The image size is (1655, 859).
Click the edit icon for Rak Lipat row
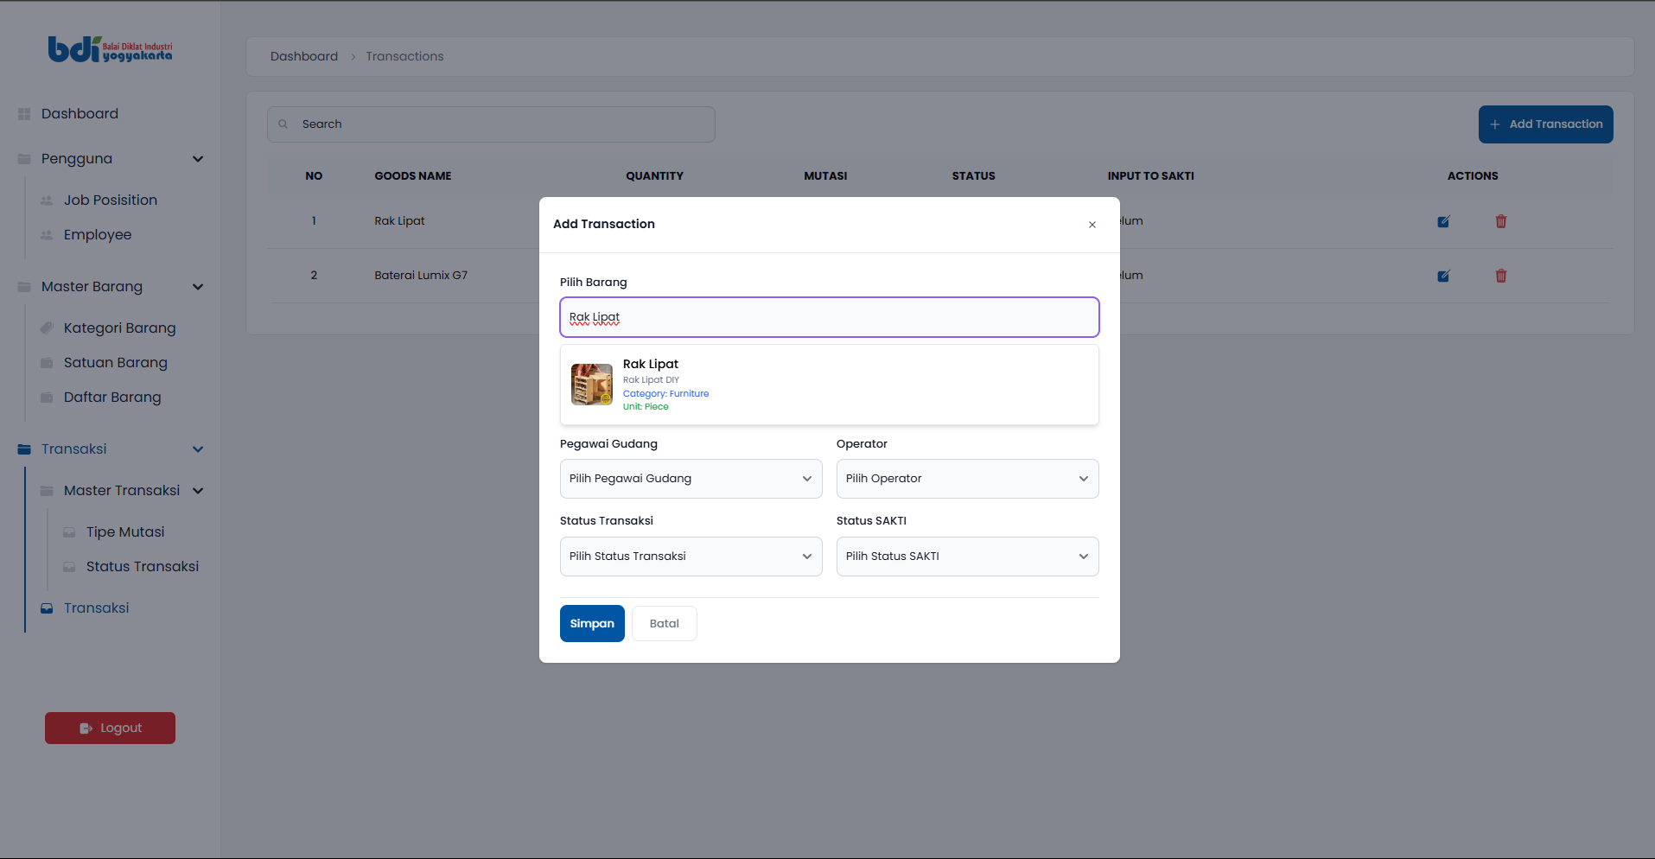pyautogui.click(x=1443, y=221)
